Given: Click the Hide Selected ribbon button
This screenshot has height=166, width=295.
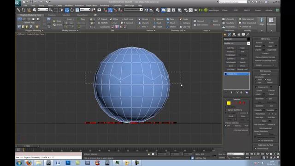Looking at the screenshot, I should (246, 19).
